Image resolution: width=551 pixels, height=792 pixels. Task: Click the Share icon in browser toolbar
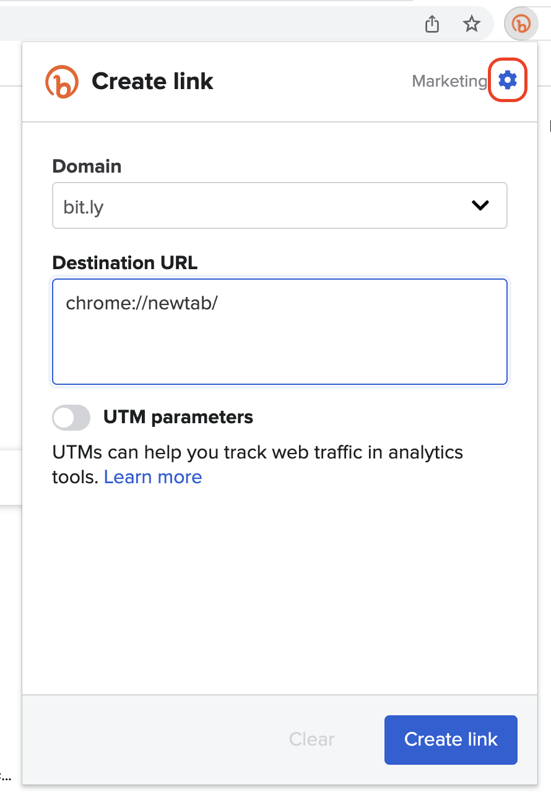pos(432,24)
